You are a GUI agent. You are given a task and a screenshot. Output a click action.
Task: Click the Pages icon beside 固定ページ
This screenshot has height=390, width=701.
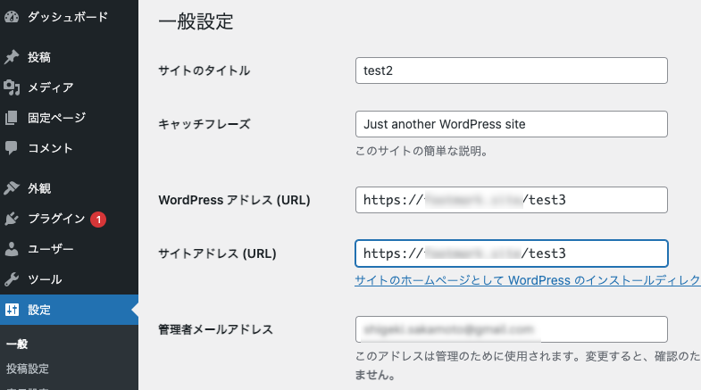[12, 118]
